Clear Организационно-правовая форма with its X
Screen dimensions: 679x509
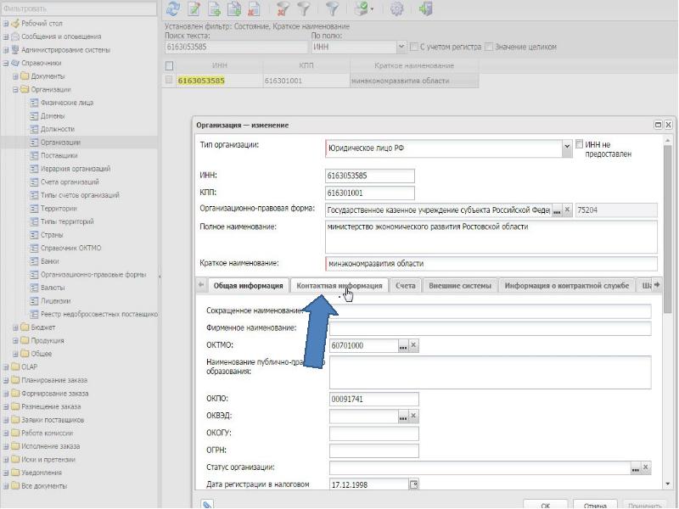(567, 210)
